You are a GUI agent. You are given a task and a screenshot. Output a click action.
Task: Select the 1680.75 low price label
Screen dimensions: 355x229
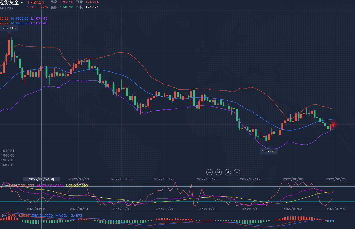[269, 151]
